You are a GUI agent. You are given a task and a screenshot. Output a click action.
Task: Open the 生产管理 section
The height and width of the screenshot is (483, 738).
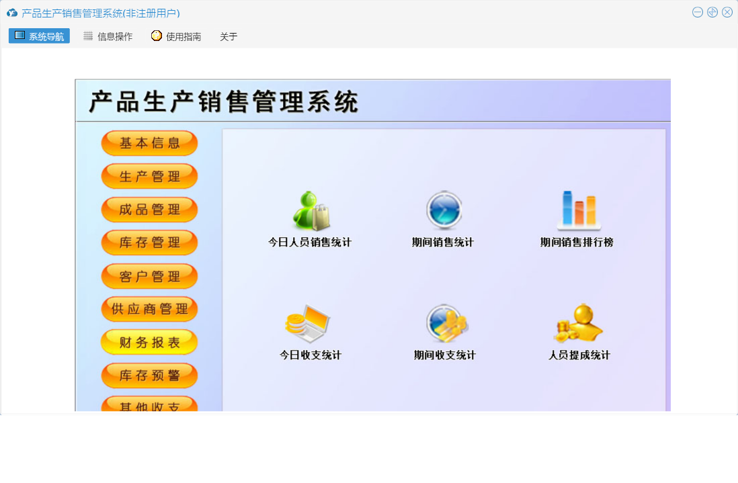click(149, 176)
